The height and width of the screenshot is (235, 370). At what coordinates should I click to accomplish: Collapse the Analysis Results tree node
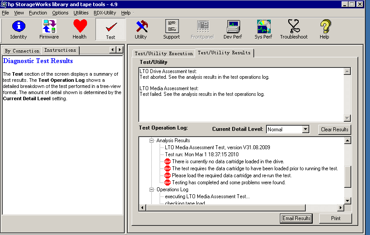[151, 140]
